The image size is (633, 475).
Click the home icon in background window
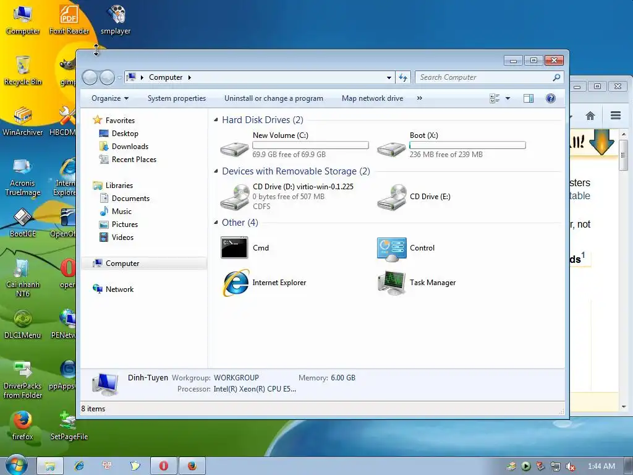(x=590, y=116)
